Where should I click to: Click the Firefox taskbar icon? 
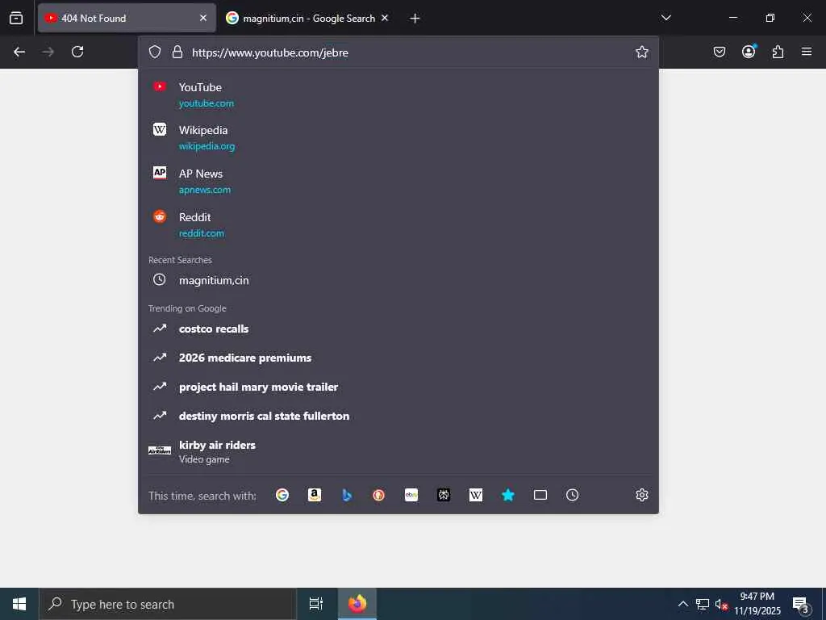(x=357, y=604)
